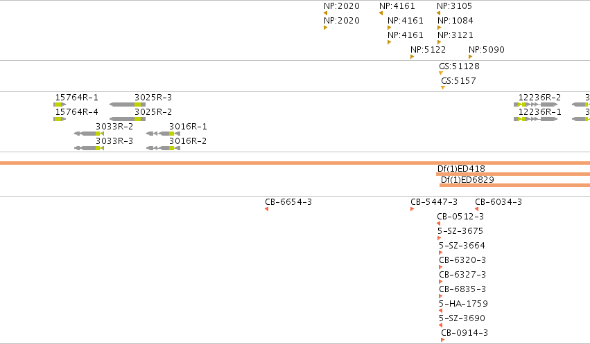Select the triangle marker below GS:51128
Viewport: 590px width, 344px height.
[441, 73]
